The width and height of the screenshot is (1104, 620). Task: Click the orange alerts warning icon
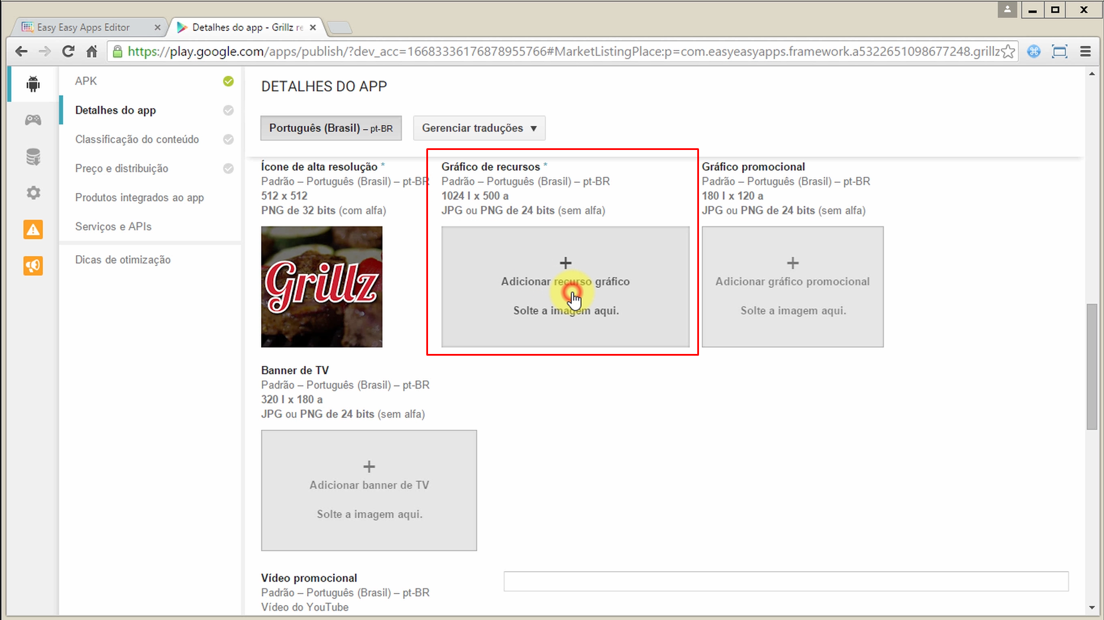(x=33, y=229)
